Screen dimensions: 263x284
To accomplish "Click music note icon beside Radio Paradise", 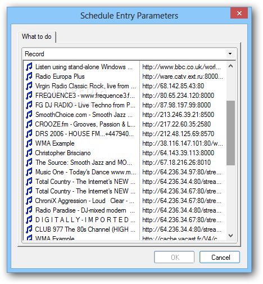I will [x=29, y=210].
